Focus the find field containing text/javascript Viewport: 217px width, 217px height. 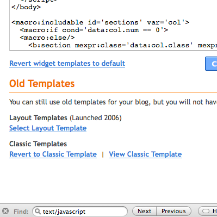[x=80, y=211]
